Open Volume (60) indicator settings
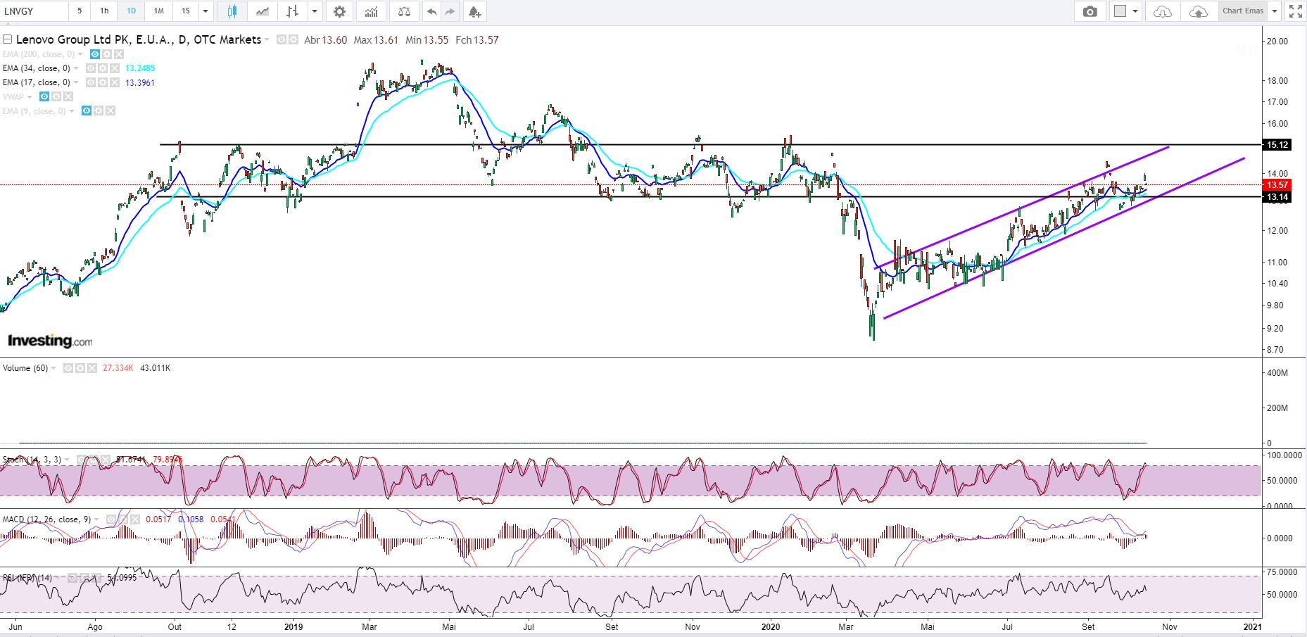This screenshot has width=1307, height=637. (80, 368)
